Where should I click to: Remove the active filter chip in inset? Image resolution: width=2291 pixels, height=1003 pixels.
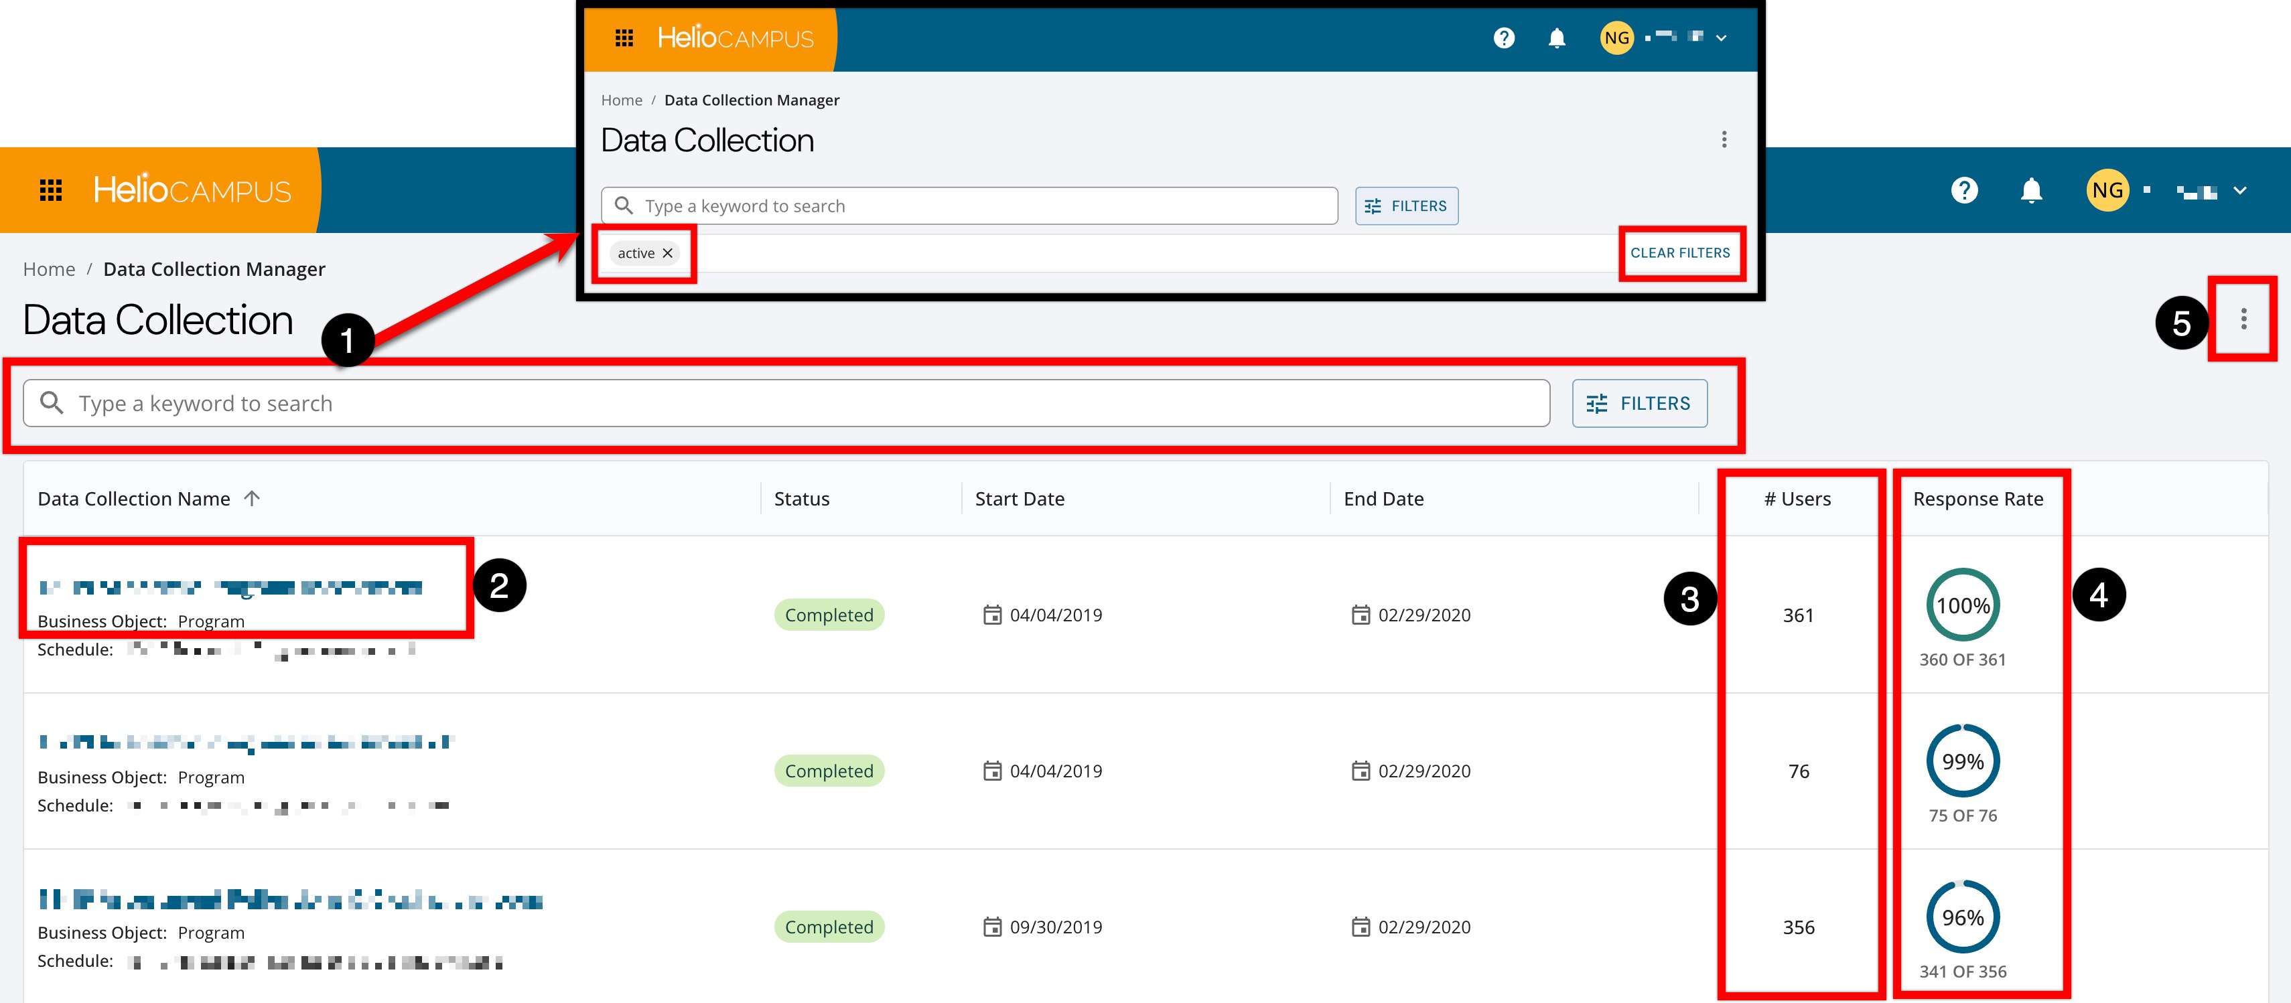pyautogui.click(x=667, y=253)
